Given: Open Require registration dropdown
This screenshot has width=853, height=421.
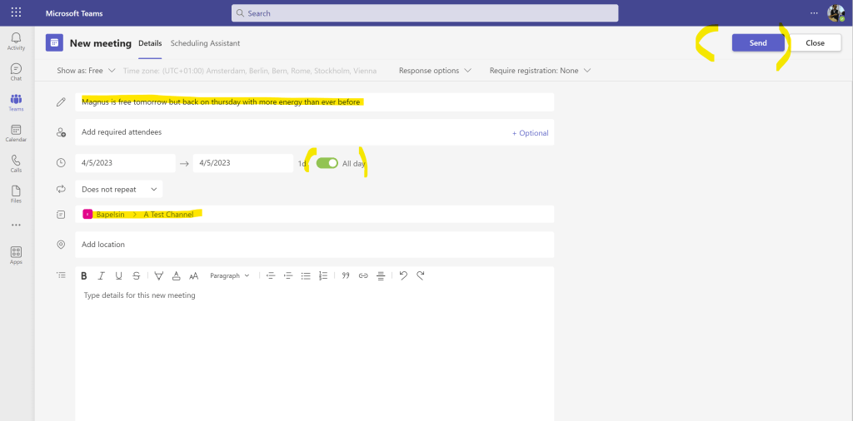Looking at the screenshot, I should (540, 71).
